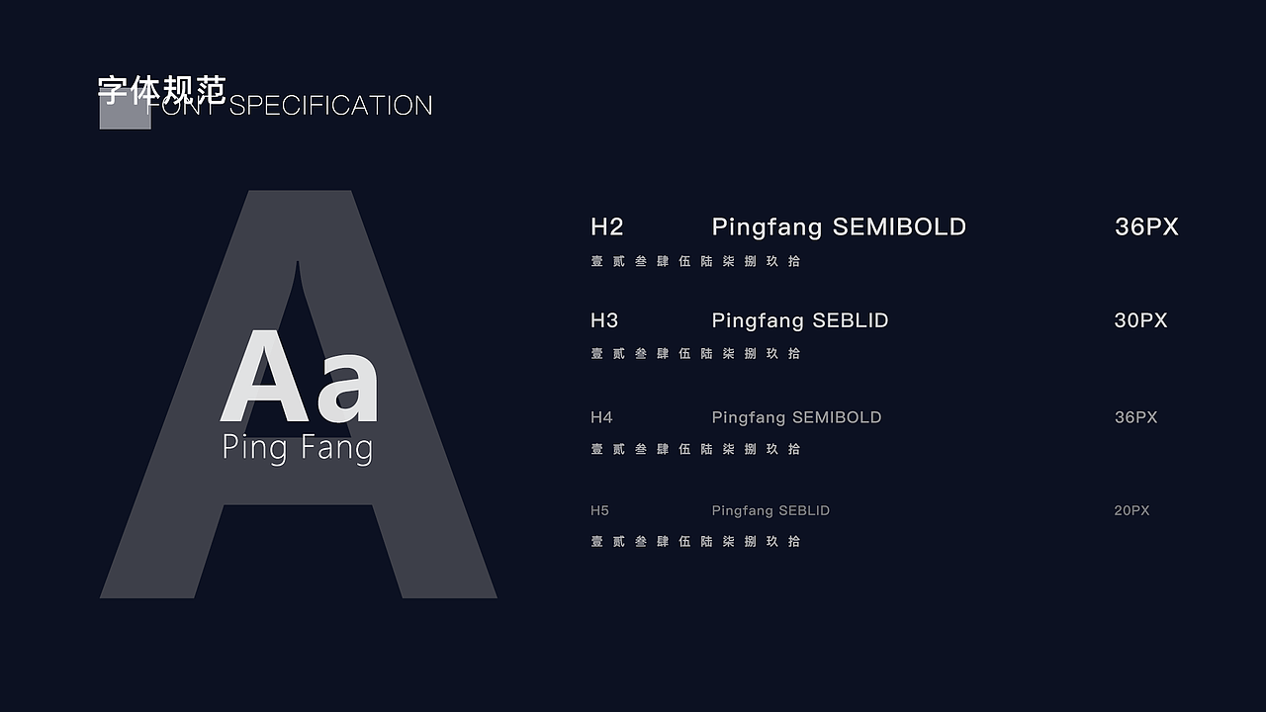Click the H3 heading label
Screen dimensions: 1266x712
(604, 320)
